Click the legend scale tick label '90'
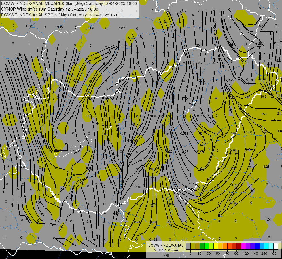 236,254
